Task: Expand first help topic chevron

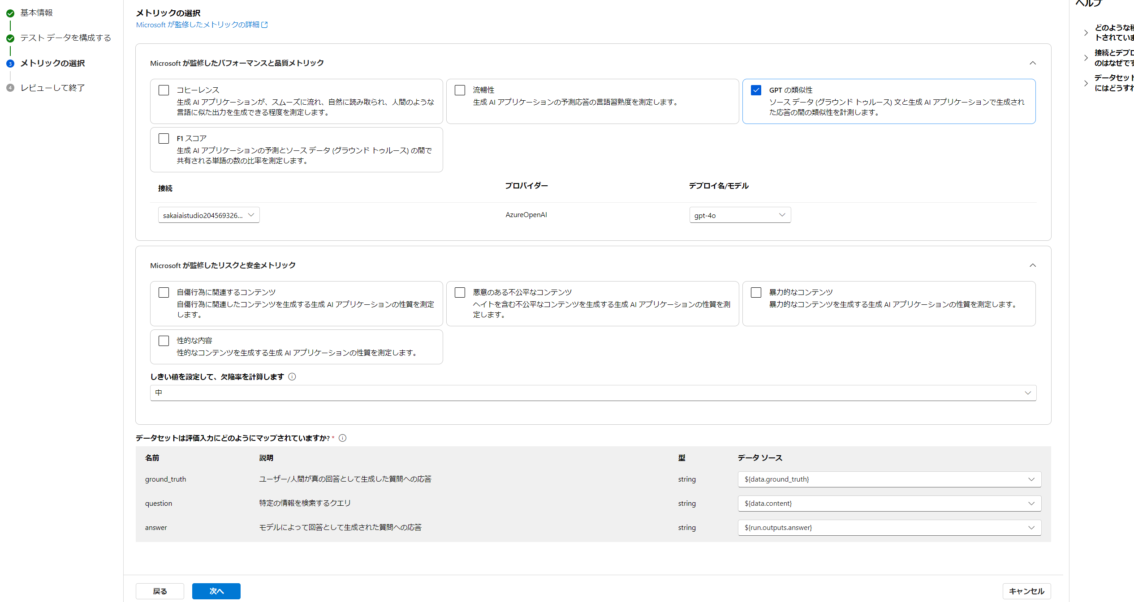Action: [1086, 33]
